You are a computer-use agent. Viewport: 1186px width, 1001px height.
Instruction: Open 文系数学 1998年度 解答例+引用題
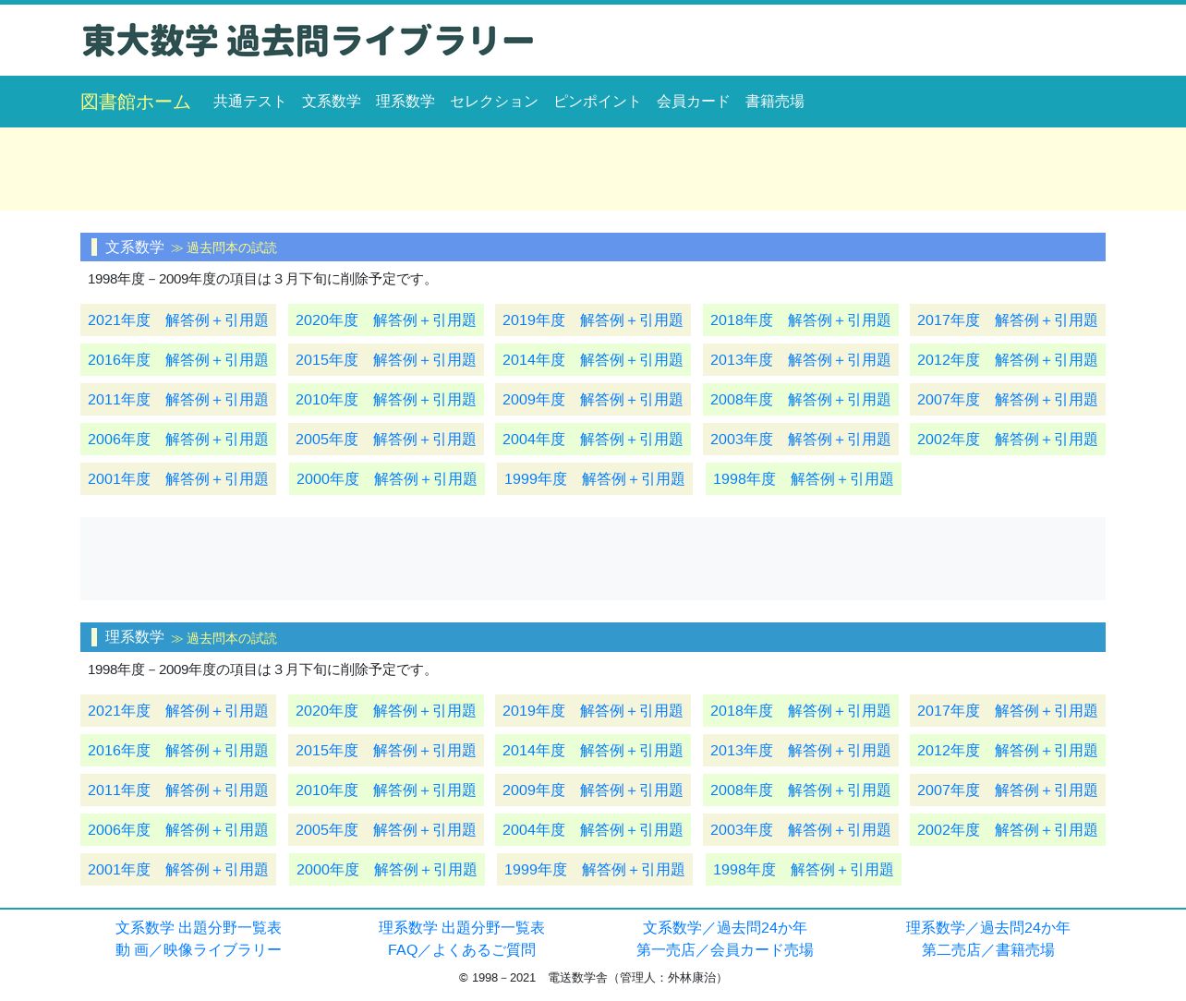804,479
